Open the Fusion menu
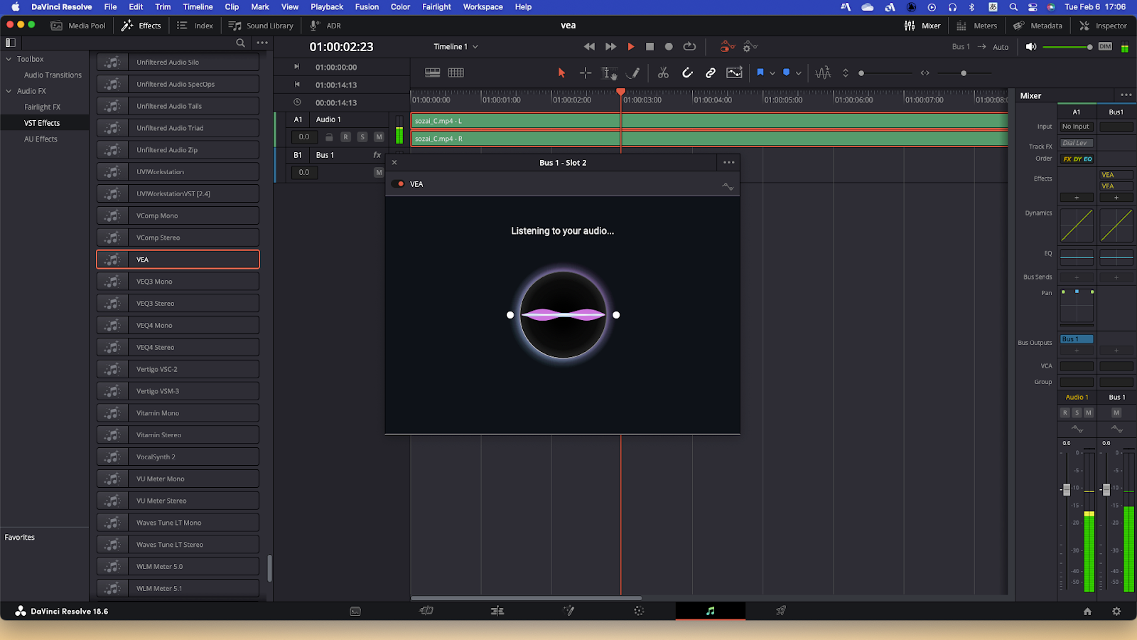The image size is (1137, 640). tap(367, 7)
